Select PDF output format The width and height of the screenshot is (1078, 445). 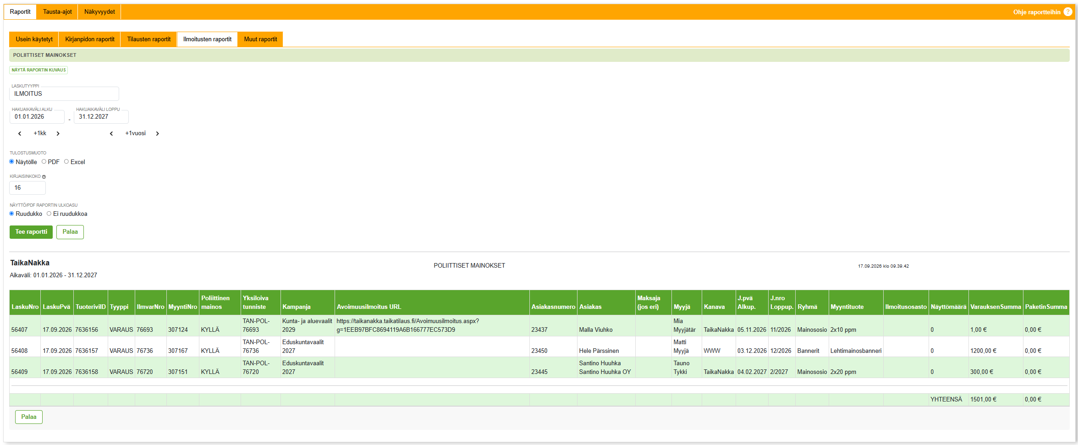click(x=44, y=161)
